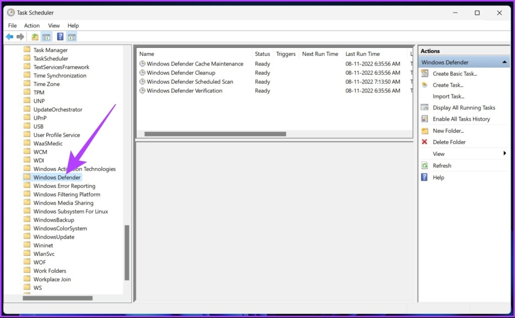Viewport: 515px width, 318px height.
Task: Select Windows Error Reporting folder
Action: coord(64,186)
